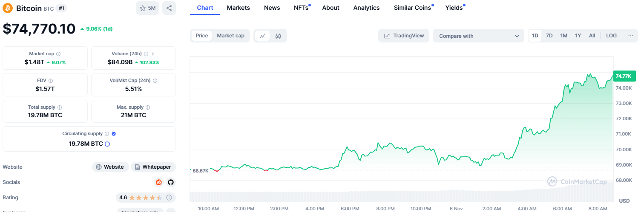Click the 6 Nov date label on axis
This screenshot has height=212, width=638.
[456, 209]
